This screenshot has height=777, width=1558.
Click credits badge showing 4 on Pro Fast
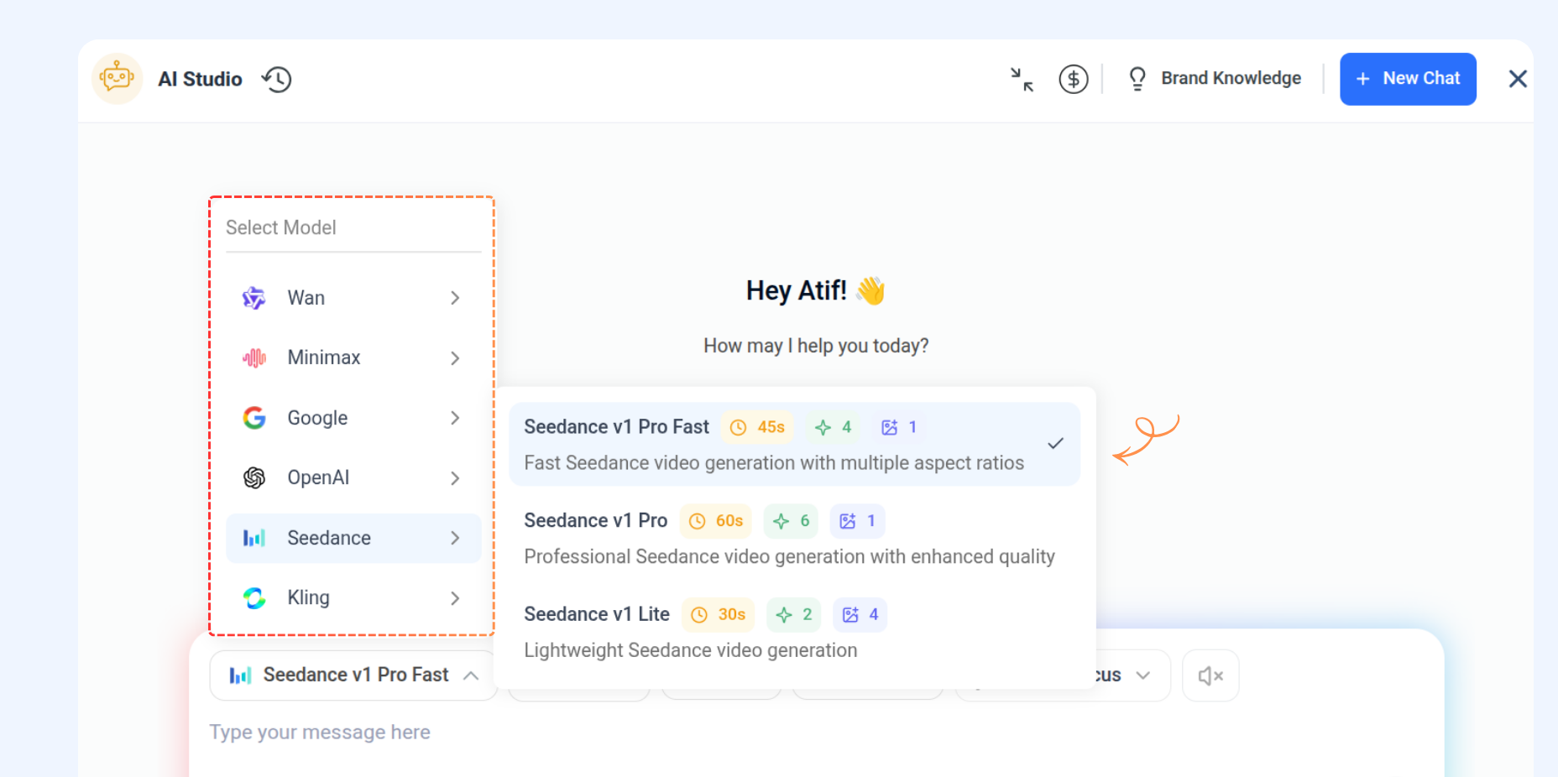tap(833, 427)
